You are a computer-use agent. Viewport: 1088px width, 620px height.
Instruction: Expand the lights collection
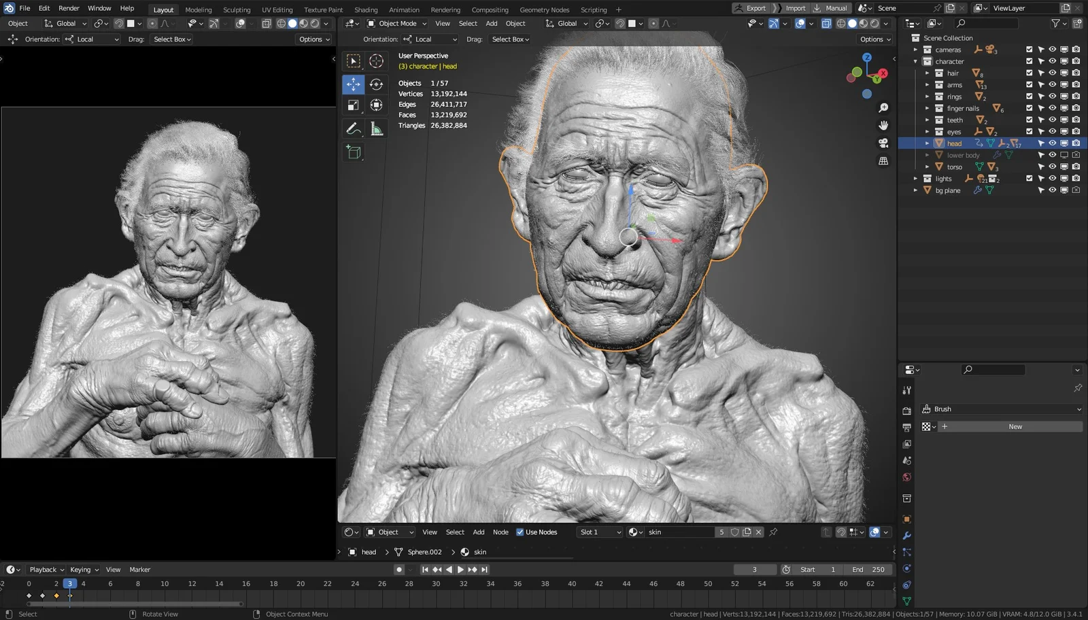click(915, 179)
